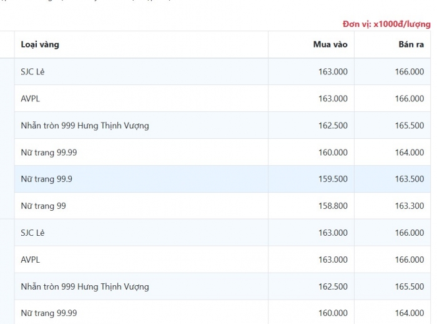Image resolution: width=437 pixels, height=324 pixels.
Task: Select the first "AVPL" row label
Action: click(31, 99)
